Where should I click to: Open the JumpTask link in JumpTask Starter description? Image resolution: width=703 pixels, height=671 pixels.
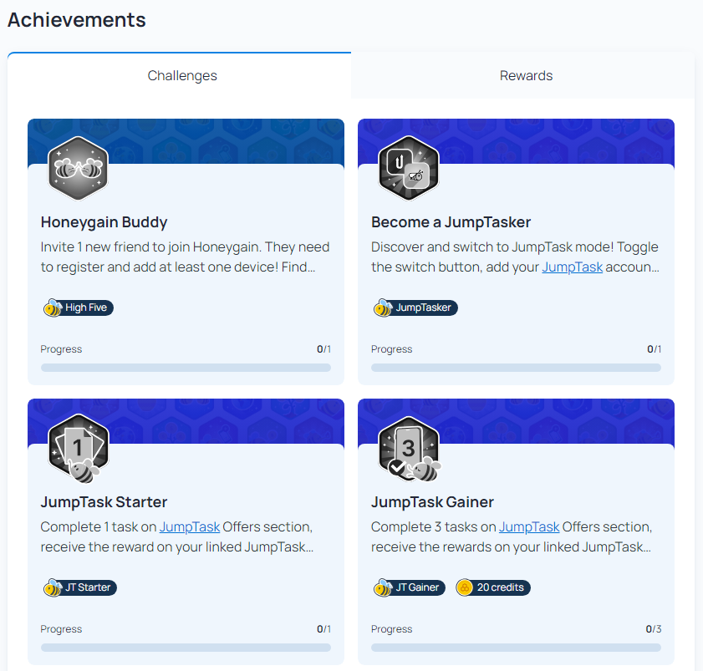(190, 526)
